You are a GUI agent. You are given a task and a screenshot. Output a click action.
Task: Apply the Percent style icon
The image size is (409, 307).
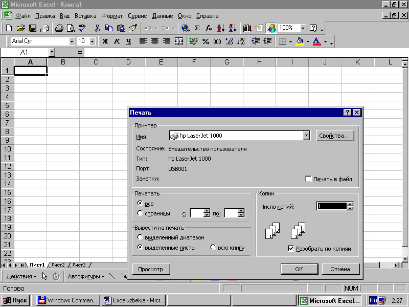206,41
